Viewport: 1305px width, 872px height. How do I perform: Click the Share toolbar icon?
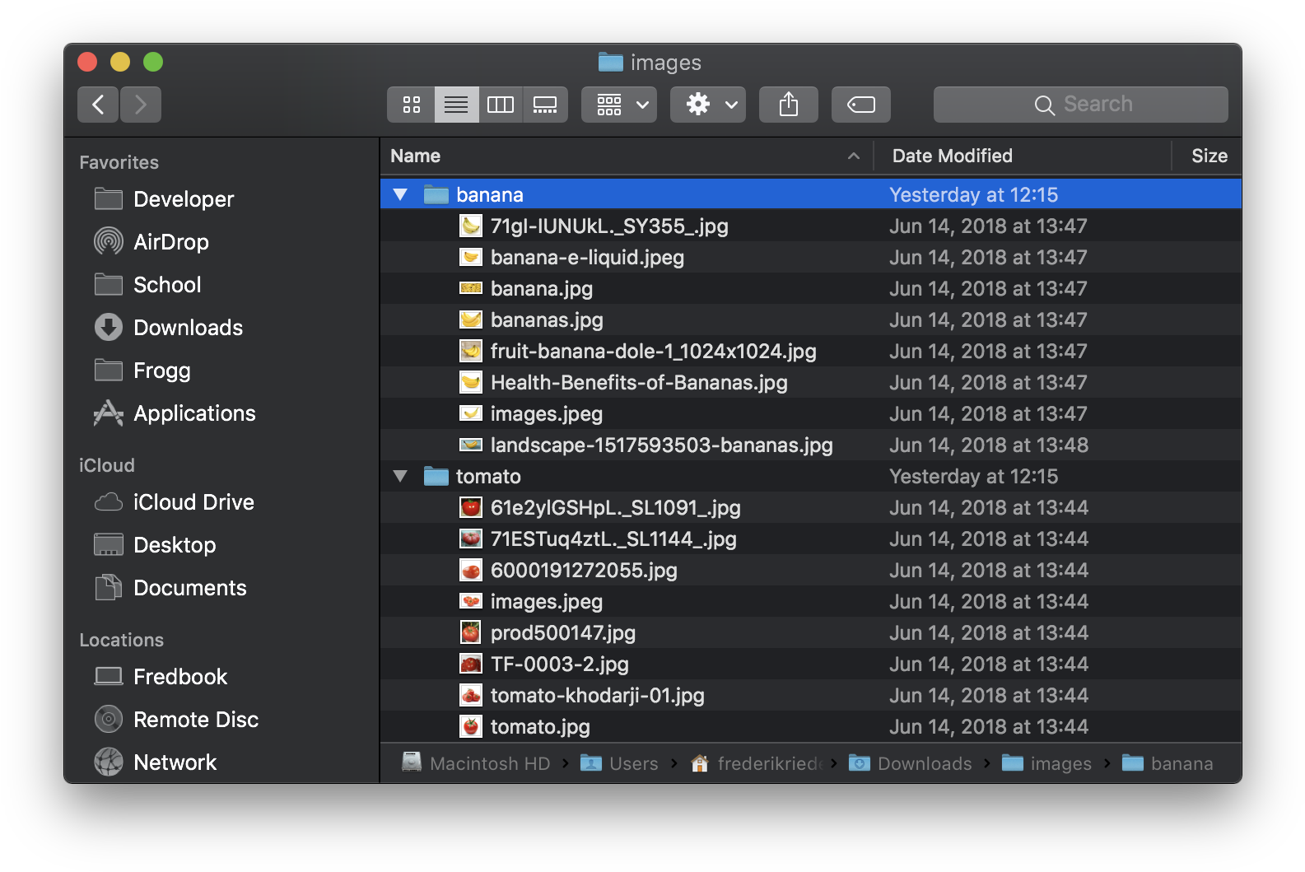tap(788, 105)
